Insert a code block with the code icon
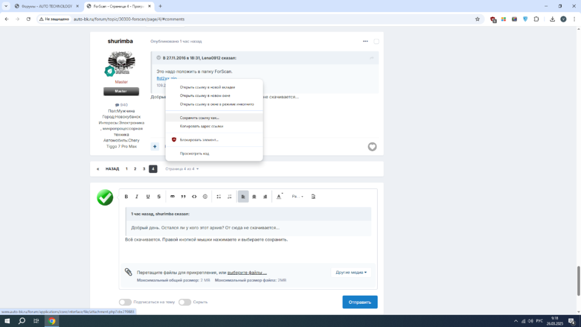Screen dimensions: 581x327 pyautogui.click(x=194, y=197)
